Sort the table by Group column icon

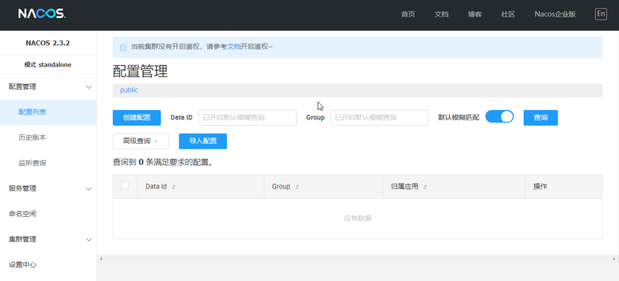tap(297, 187)
